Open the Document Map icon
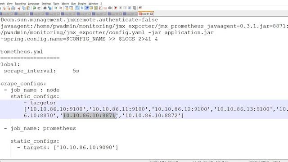Image resolution: width=288 pixels, height=162 pixels. pyautogui.click(x=96, y=8)
